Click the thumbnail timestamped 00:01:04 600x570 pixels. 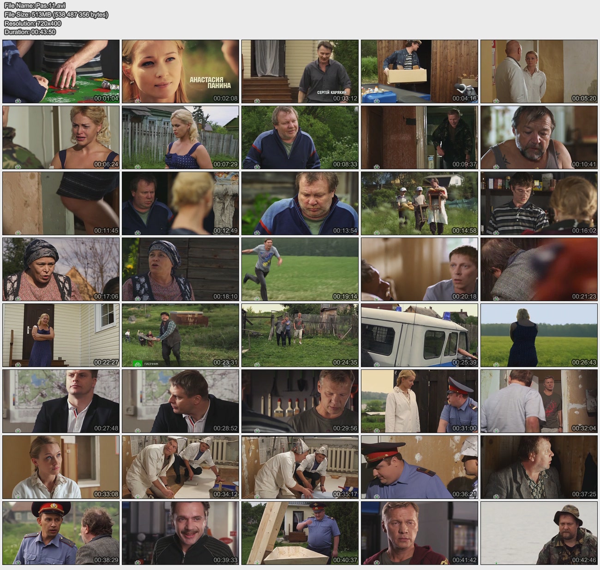(61, 71)
